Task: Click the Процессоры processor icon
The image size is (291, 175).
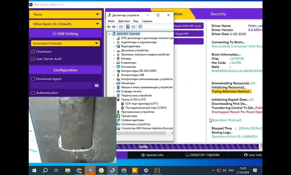Action: click(x=118, y=116)
